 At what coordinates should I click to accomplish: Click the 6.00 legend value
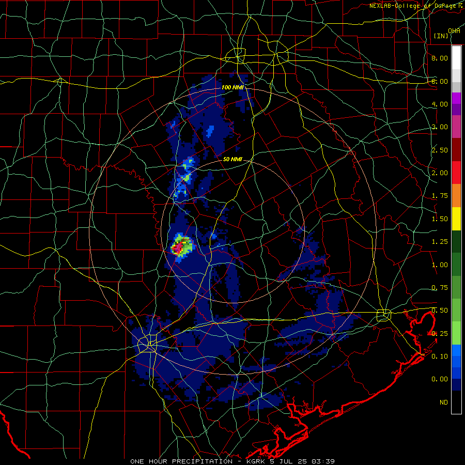pos(440,81)
